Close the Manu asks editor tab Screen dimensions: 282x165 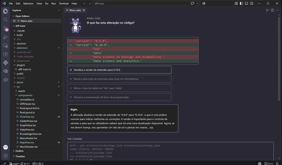point(84,10)
